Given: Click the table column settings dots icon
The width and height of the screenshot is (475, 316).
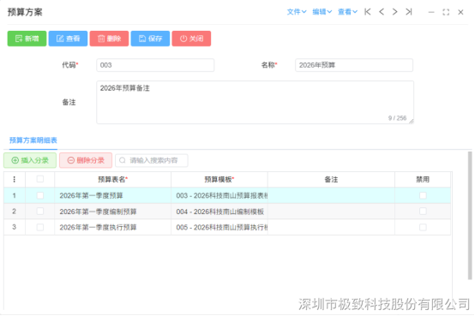Looking at the screenshot, I should tap(15, 180).
